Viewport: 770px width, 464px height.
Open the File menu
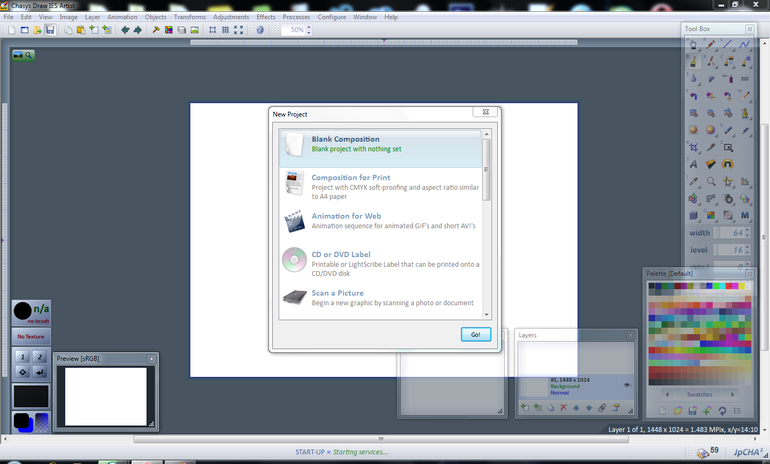point(9,17)
